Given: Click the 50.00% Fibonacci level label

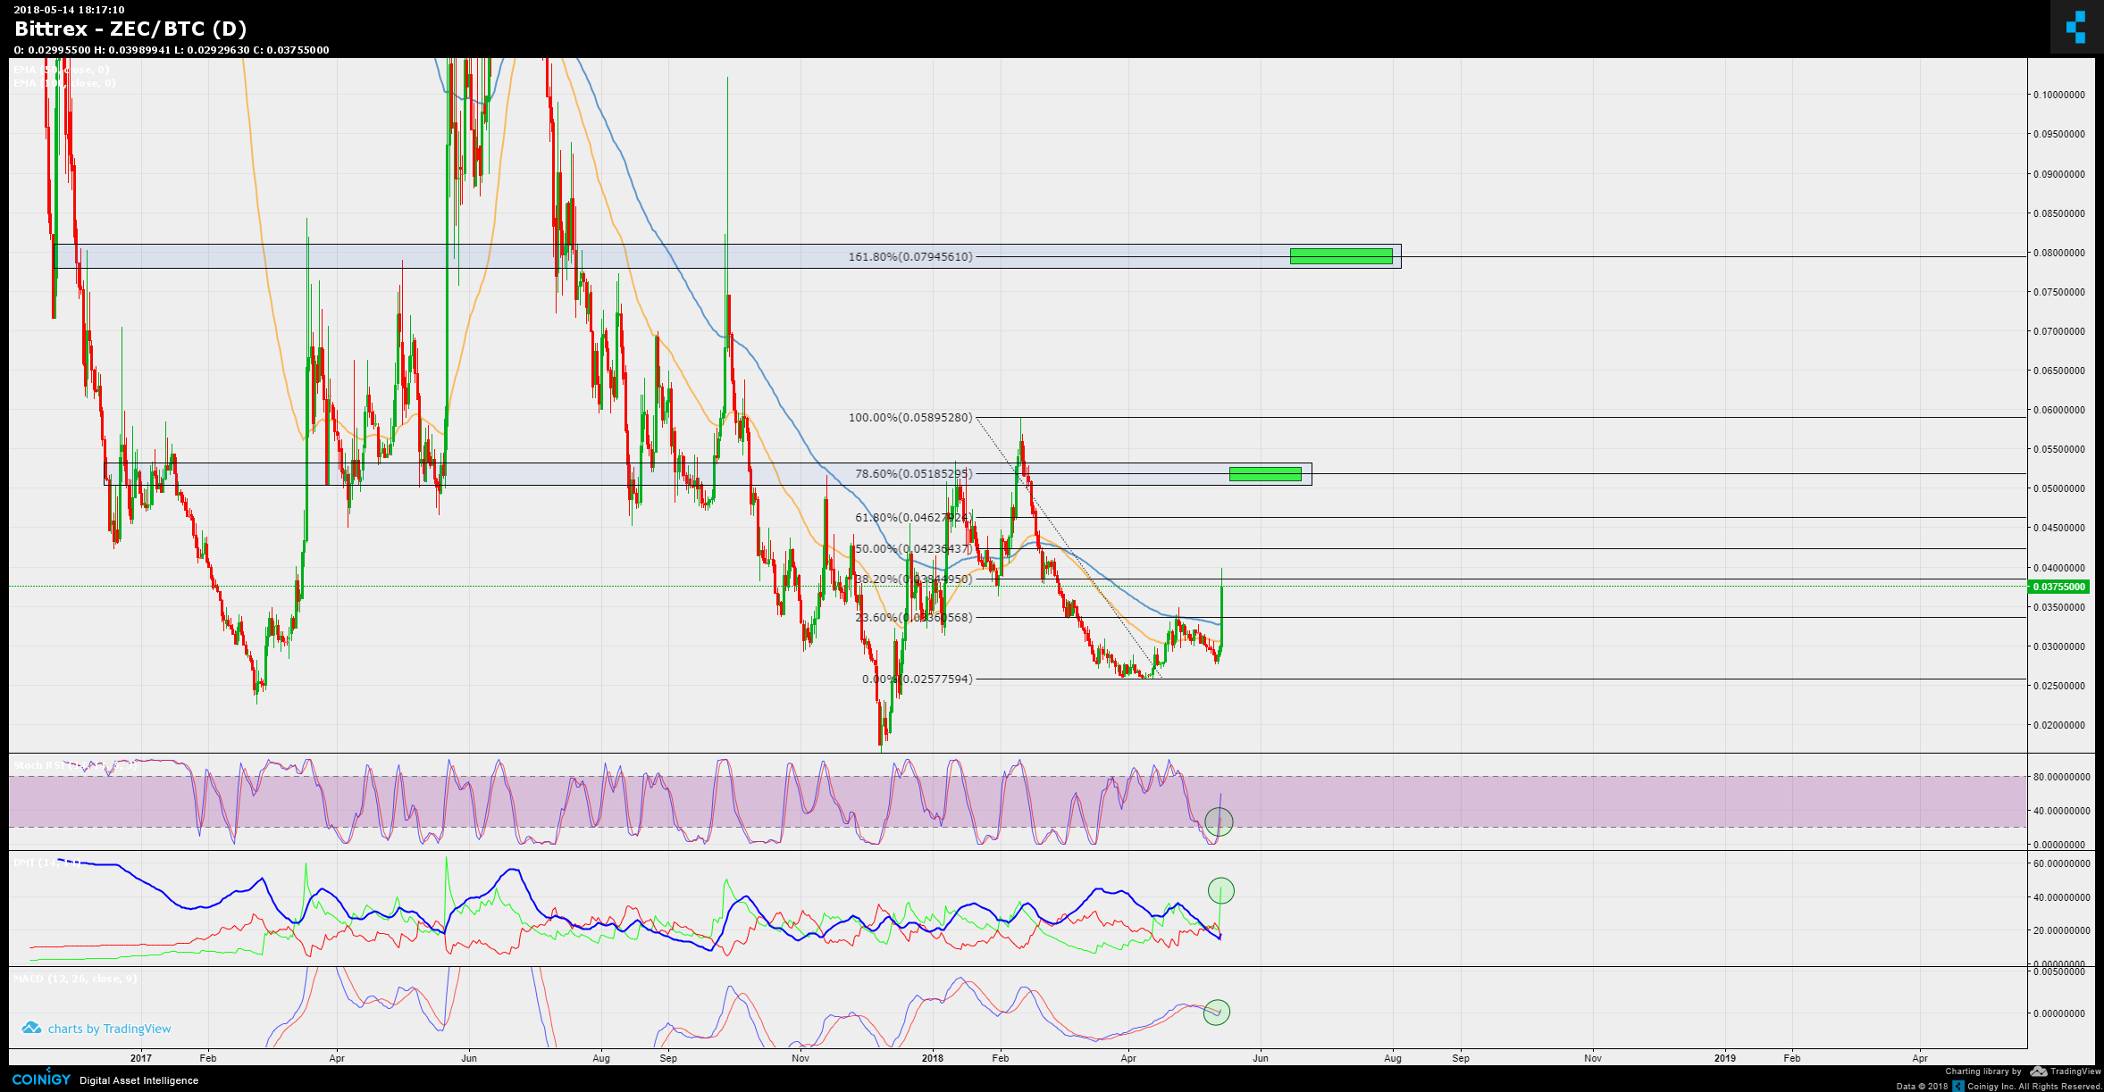Looking at the screenshot, I should (x=912, y=549).
